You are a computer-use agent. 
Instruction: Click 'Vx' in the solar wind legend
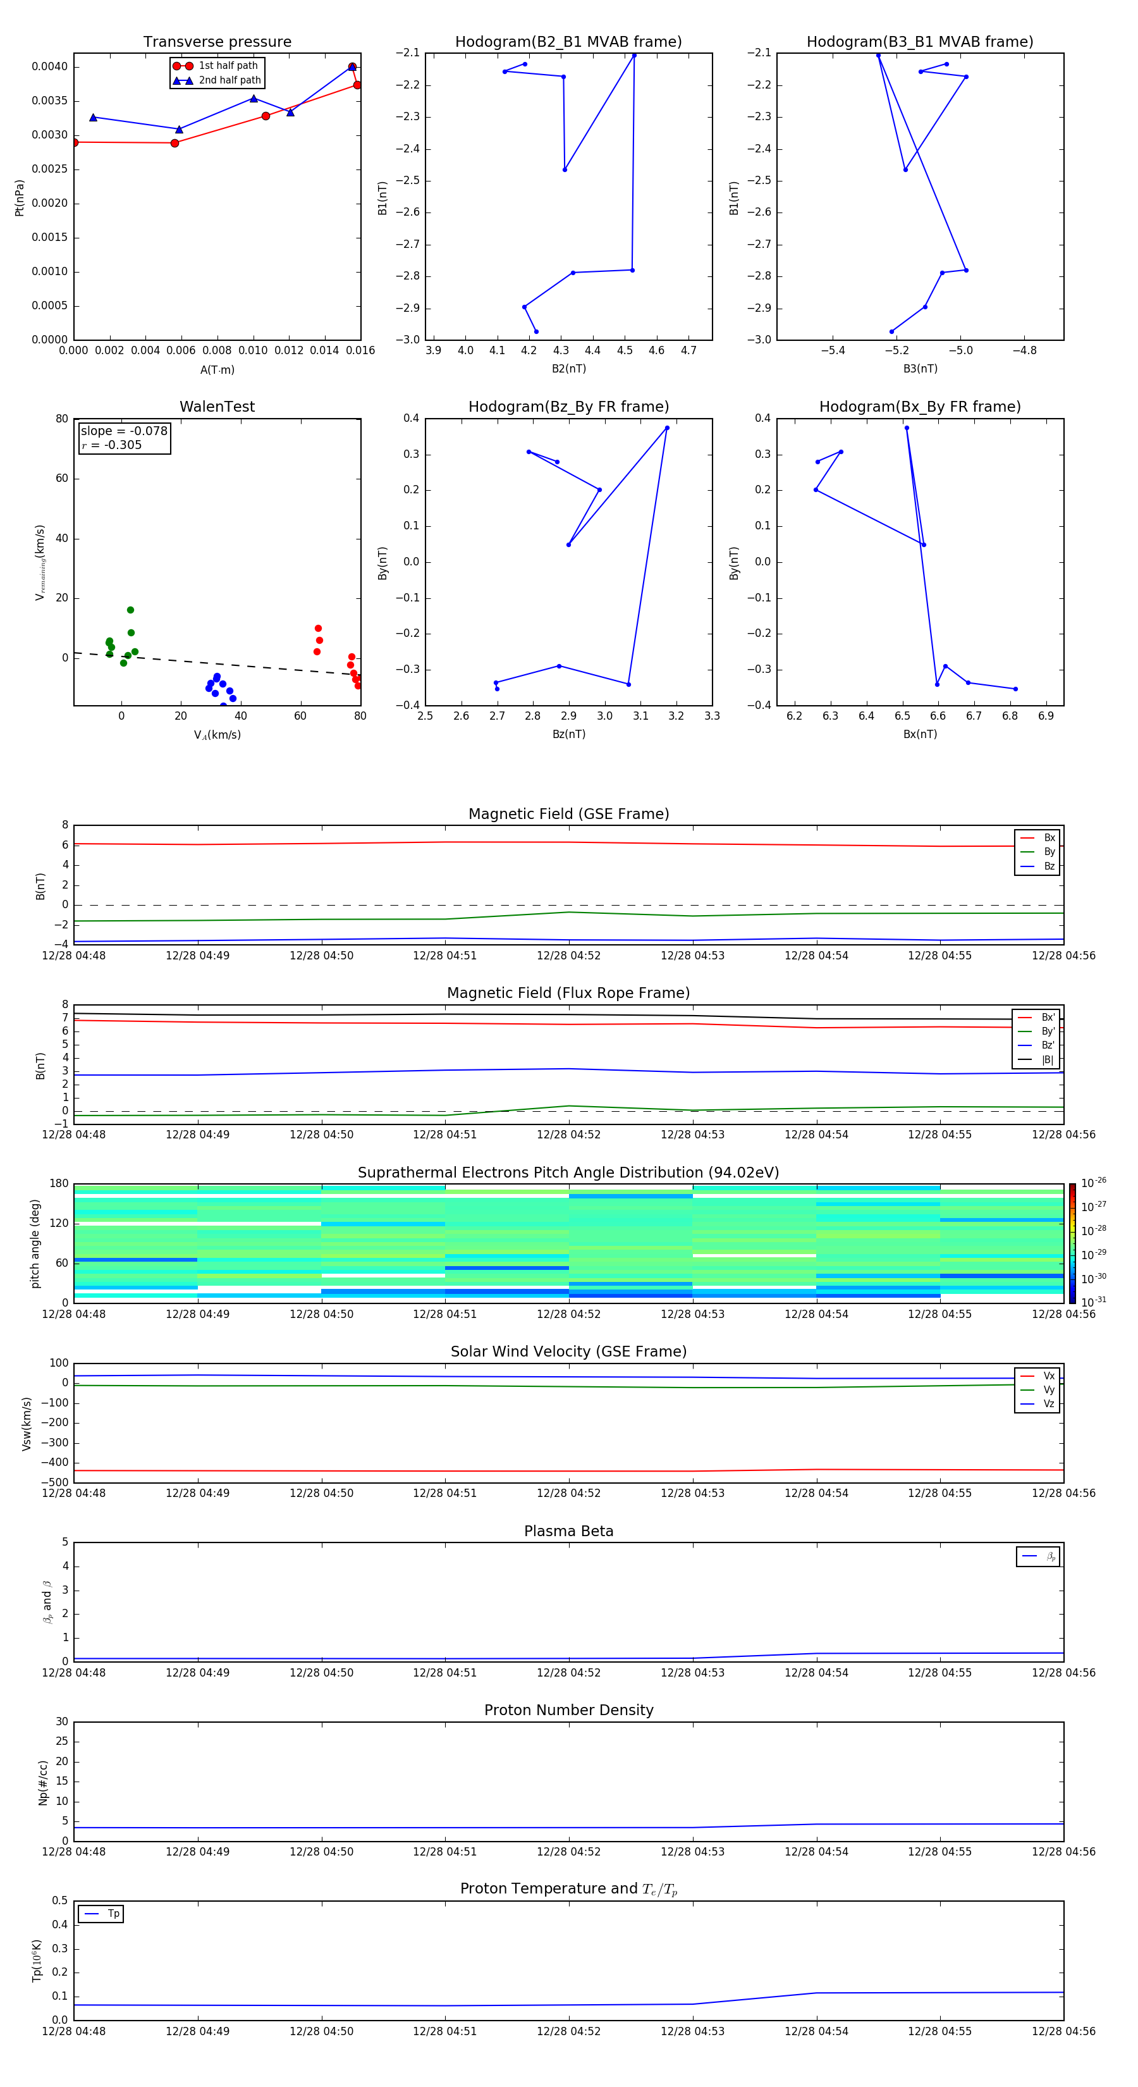(1049, 1376)
